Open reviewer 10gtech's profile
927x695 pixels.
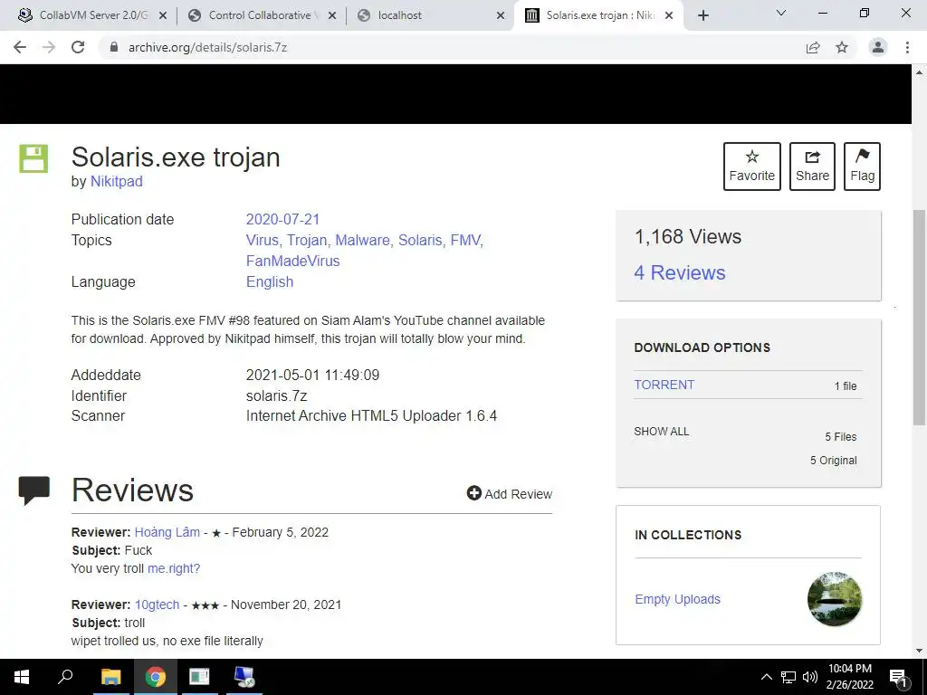click(x=157, y=605)
